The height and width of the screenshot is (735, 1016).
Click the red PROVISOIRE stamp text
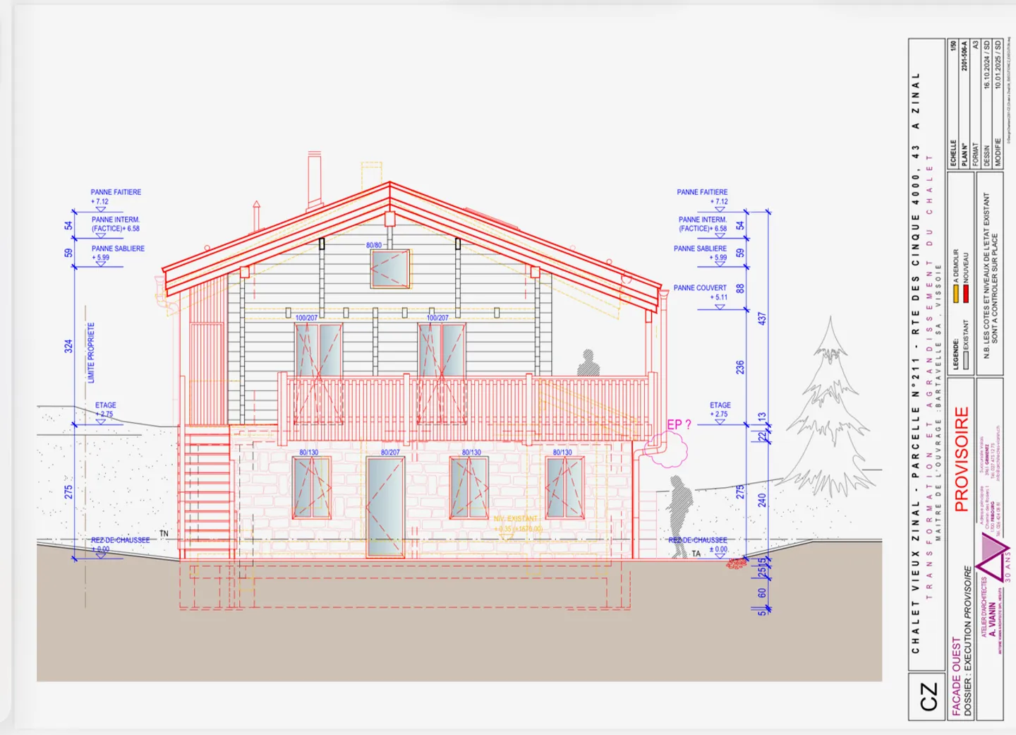point(962,459)
